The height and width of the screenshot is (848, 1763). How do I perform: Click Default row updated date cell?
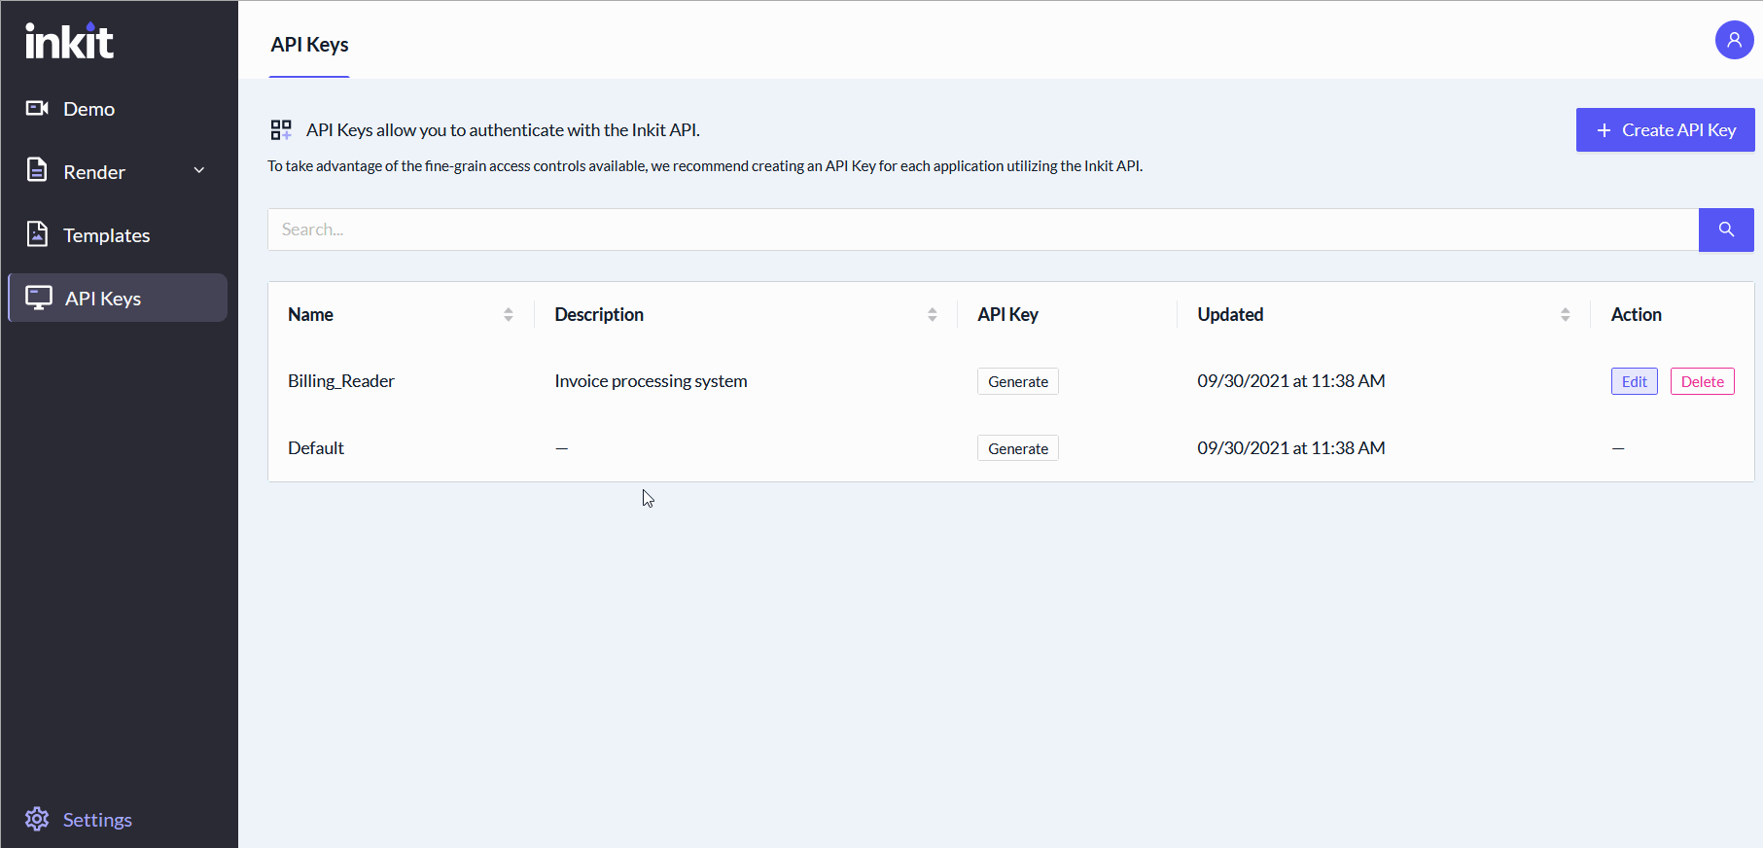1290,448
